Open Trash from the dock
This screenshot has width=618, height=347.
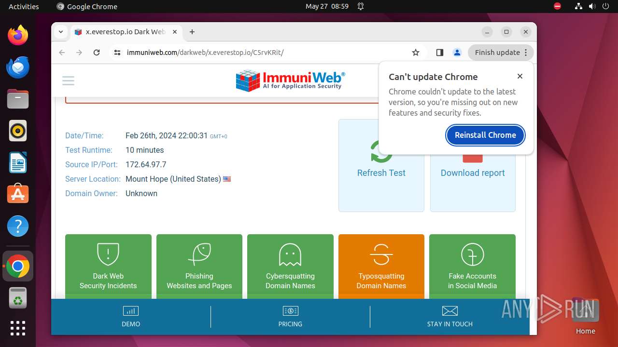tap(18, 298)
